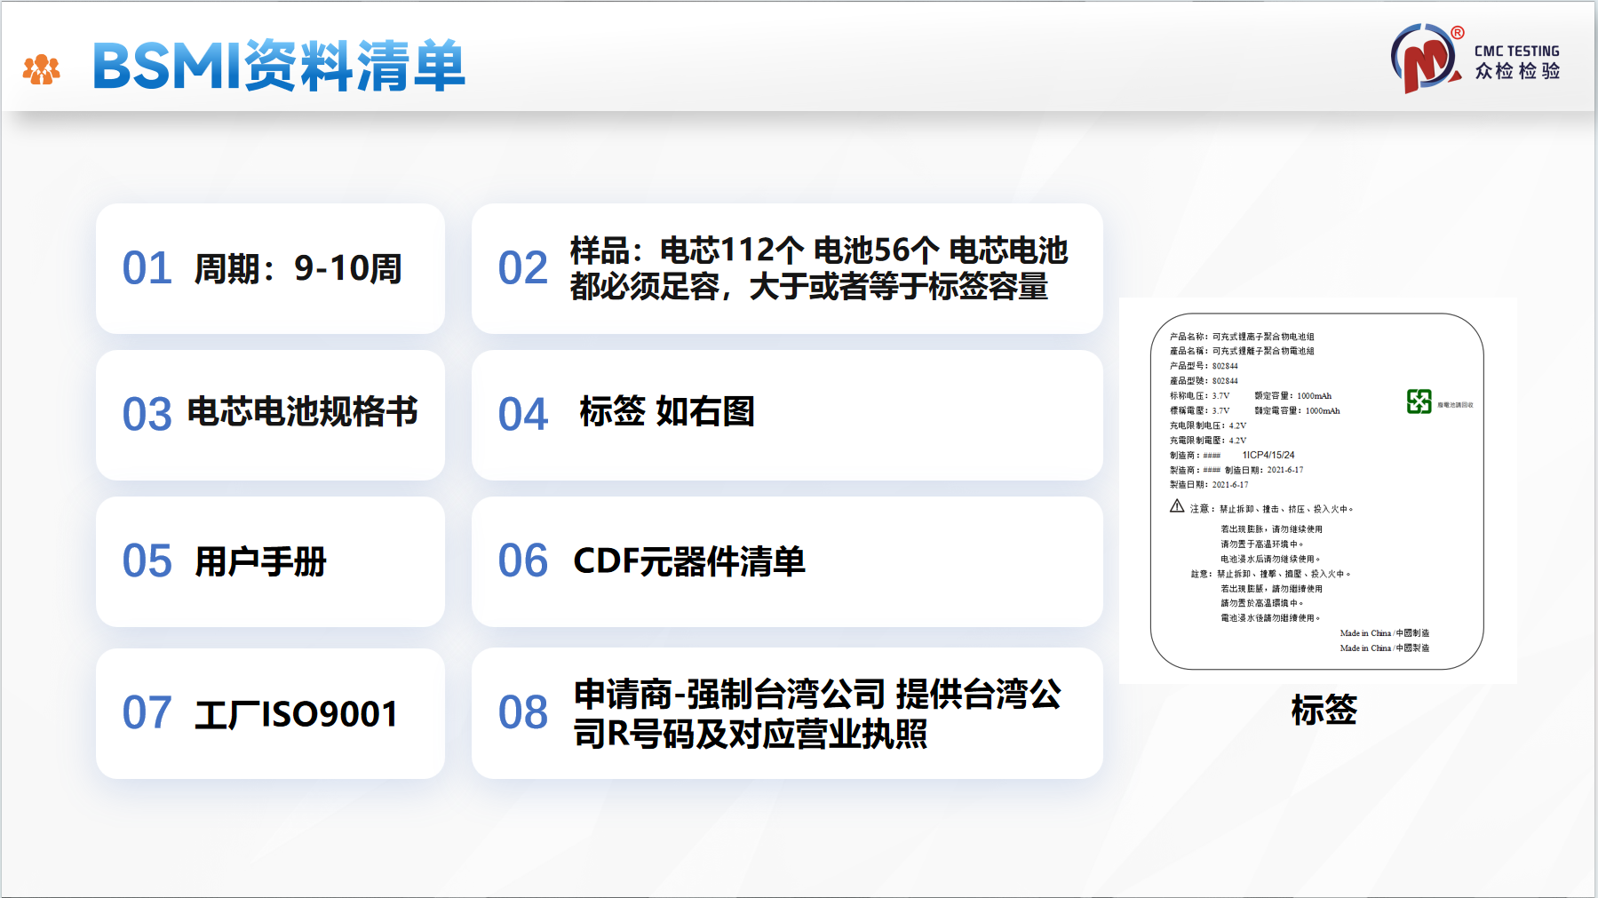Image resolution: width=1598 pixels, height=898 pixels.
Task: Select the 申请商-强制台湾公司 requirement text
Action: click(817, 713)
